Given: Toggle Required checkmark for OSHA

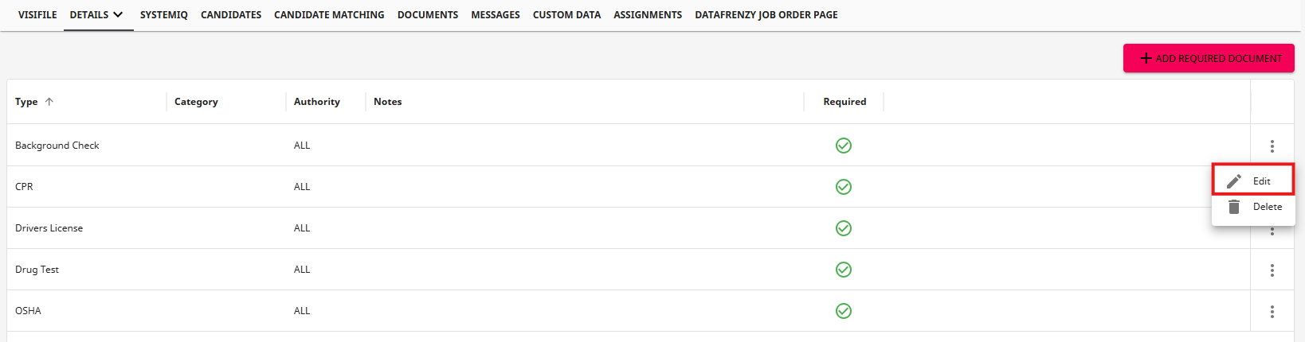Looking at the screenshot, I should coord(844,311).
